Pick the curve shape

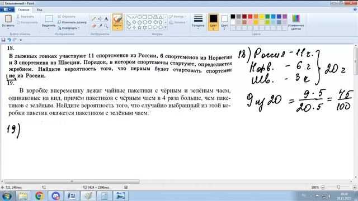pyautogui.click(x=134, y=17)
